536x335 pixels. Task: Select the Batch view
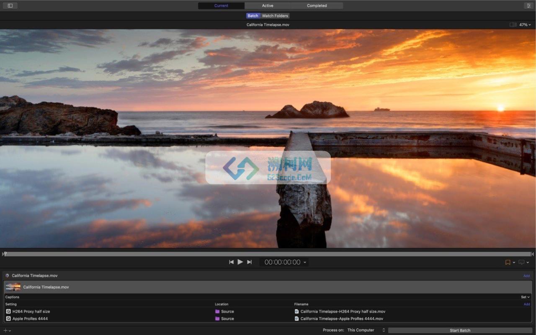(x=253, y=16)
